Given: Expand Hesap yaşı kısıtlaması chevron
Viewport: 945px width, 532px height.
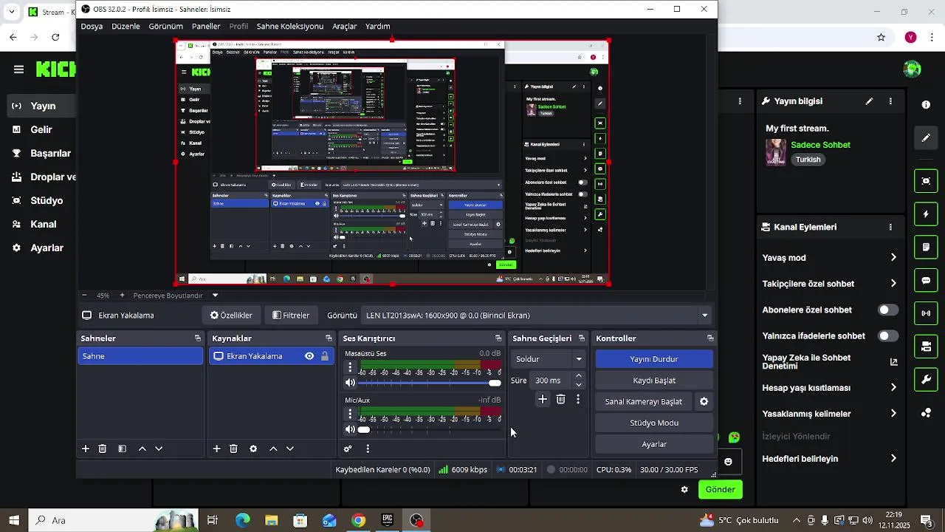Looking at the screenshot, I should pyautogui.click(x=893, y=388).
